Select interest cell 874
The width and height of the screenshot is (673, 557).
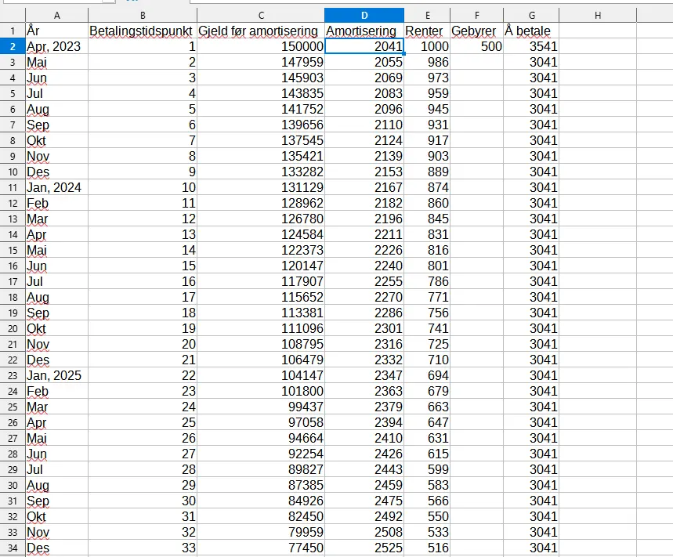tap(428, 187)
